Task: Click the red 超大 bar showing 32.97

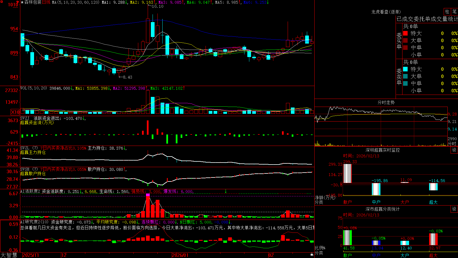Action: click(x=433, y=239)
